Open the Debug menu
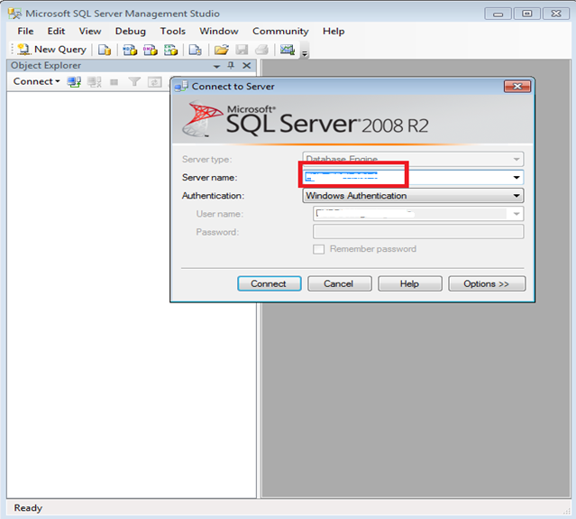The height and width of the screenshot is (519, 576). [x=131, y=32]
